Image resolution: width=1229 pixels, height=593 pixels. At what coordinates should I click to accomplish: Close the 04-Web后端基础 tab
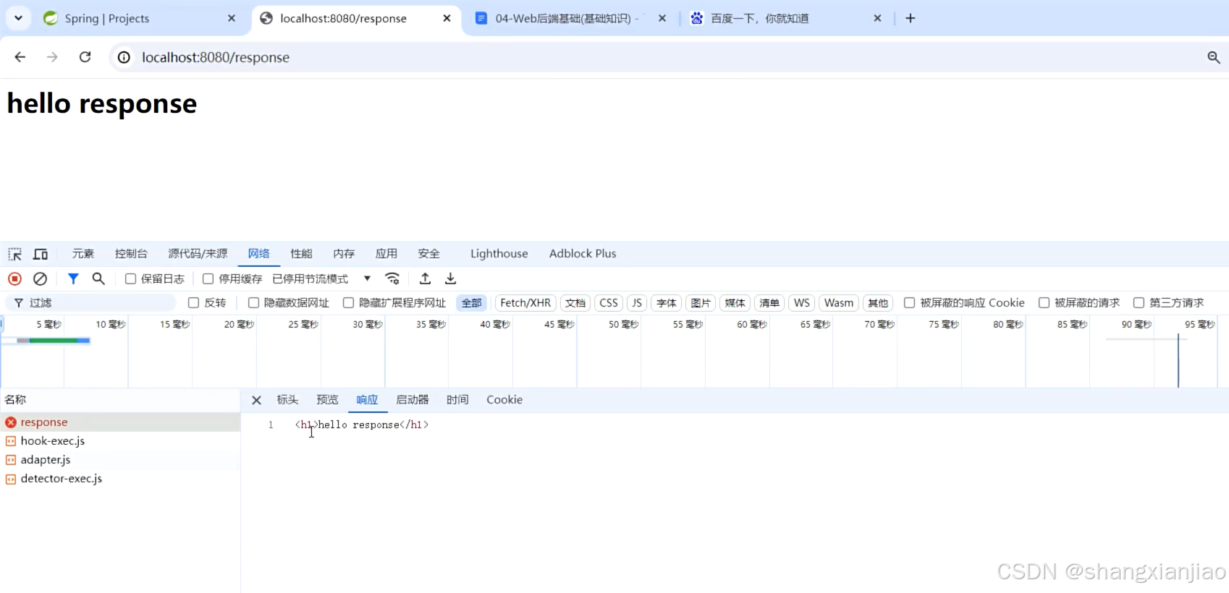(x=662, y=18)
